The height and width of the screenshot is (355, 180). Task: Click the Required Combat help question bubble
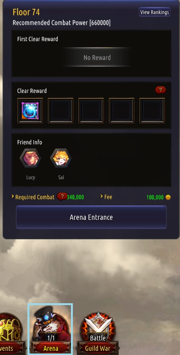coord(62,197)
